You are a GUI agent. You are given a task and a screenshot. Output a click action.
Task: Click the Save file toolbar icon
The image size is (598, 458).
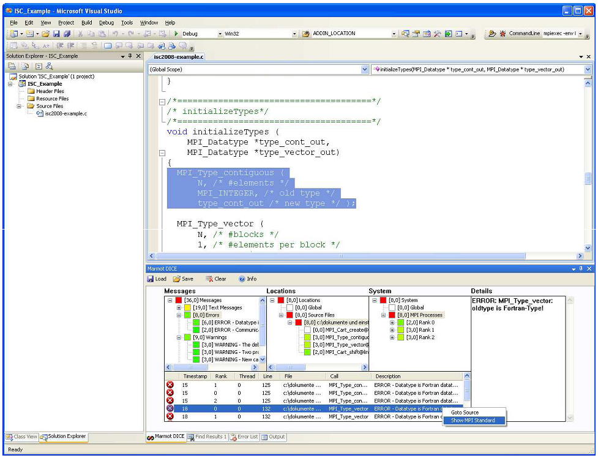point(56,34)
